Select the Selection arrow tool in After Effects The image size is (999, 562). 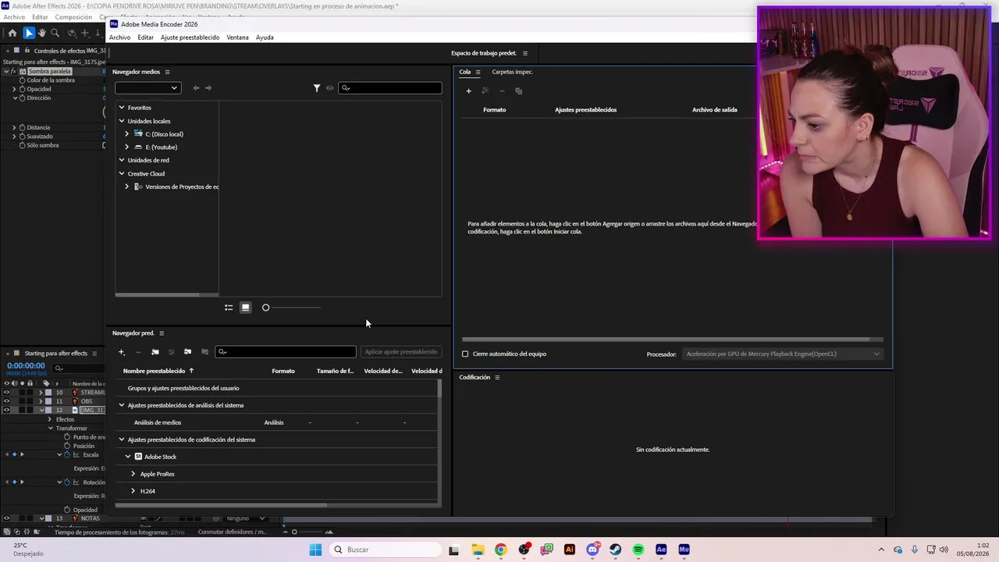pos(29,33)
